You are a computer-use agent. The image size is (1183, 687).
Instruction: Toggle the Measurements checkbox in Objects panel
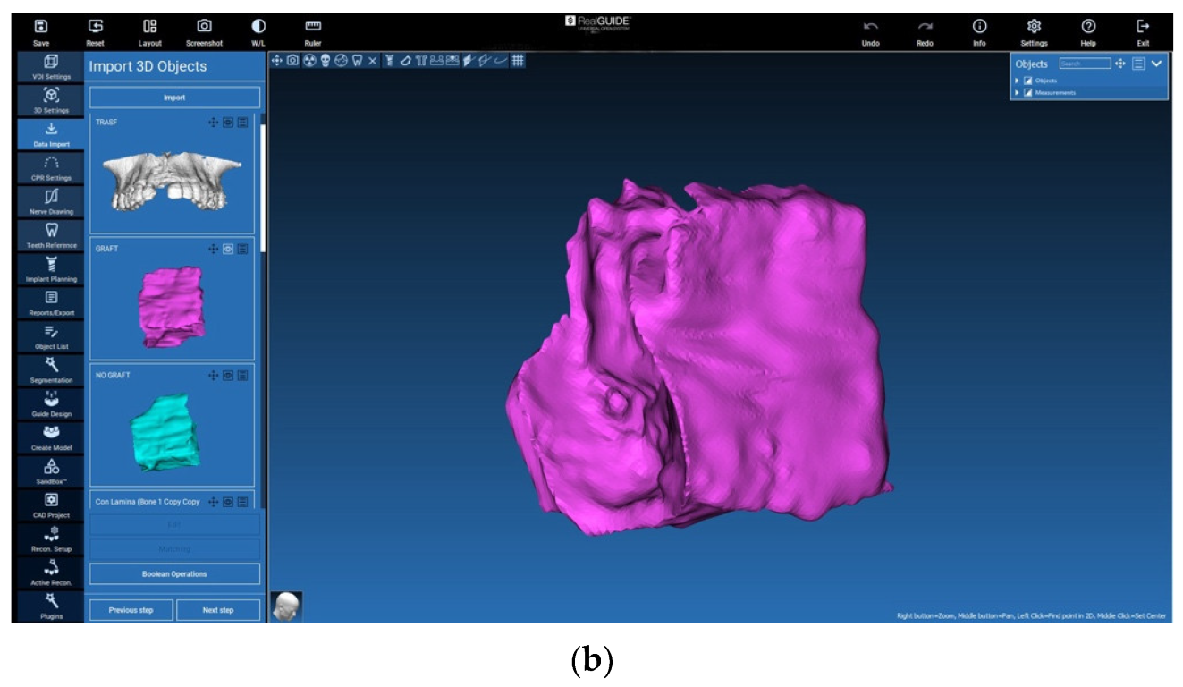click(x=1028, y=93)
